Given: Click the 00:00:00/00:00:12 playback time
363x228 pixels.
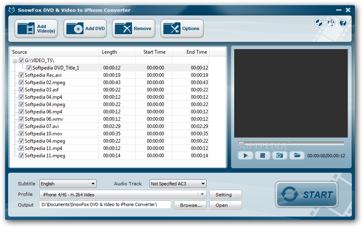Looking at the screenshot, I should 326,156.
